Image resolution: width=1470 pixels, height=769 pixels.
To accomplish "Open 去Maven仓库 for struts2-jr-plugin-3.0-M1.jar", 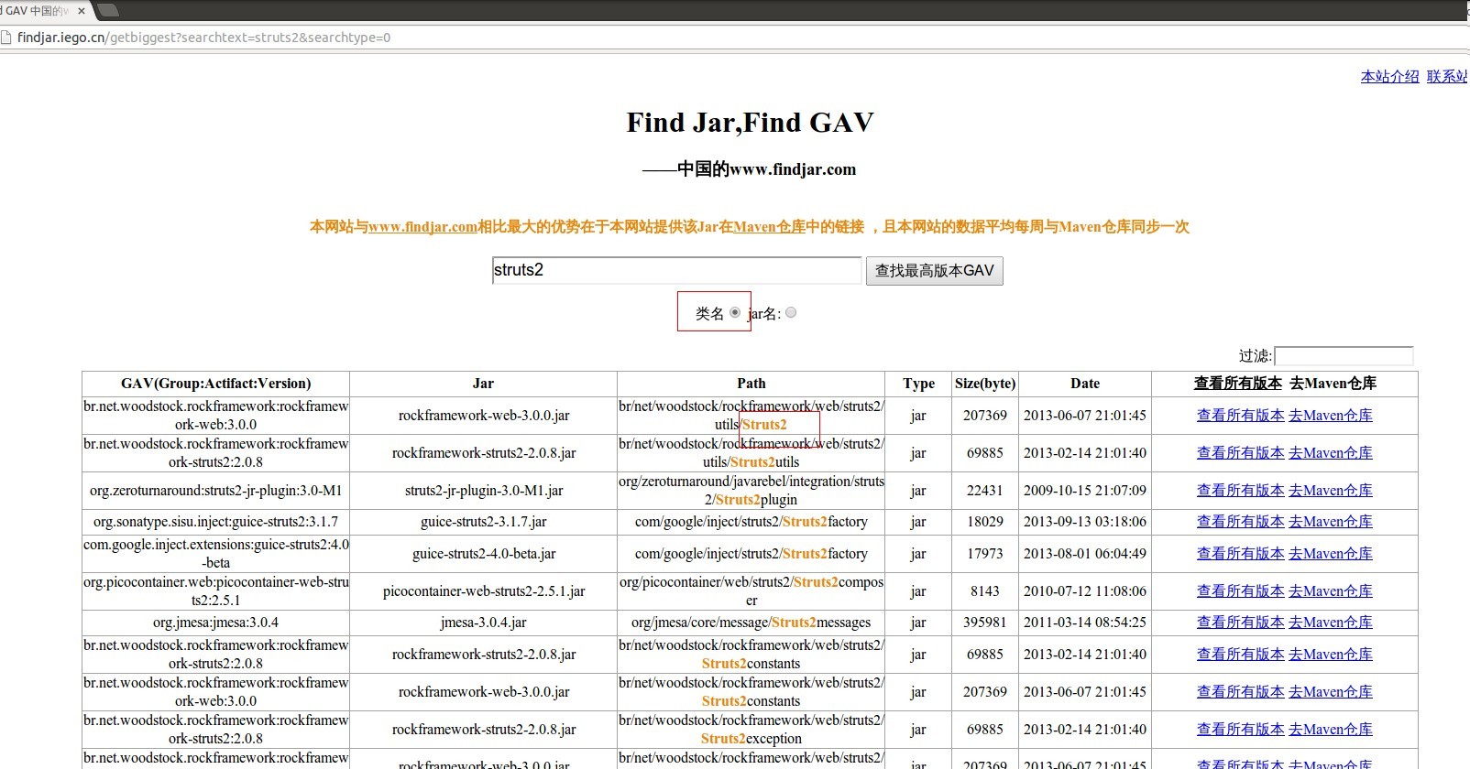I will 1331,491.
